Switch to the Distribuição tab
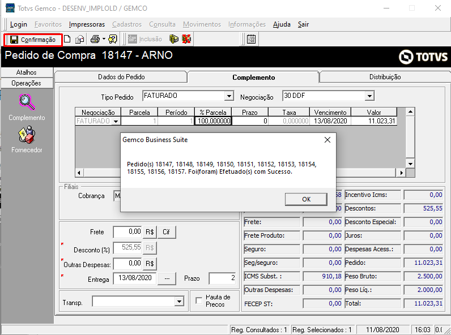The height and width of the screenshot is (335, 451). [x=385, y=77]
